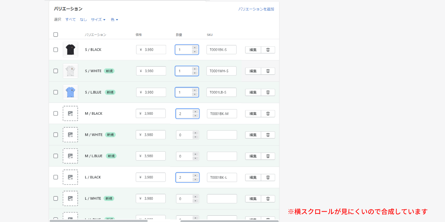Click SKU field containing T0001BK-L
The image size is (445, 222).
pyautogui.click(x=222, y=177)
